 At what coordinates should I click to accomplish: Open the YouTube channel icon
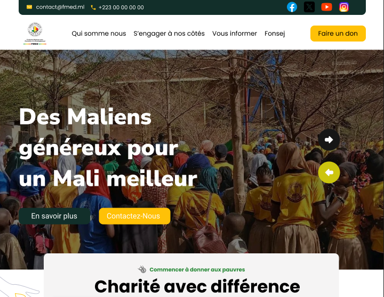pyautogui.click(x=326, y=7)
